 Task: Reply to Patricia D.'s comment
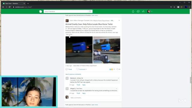84,85
